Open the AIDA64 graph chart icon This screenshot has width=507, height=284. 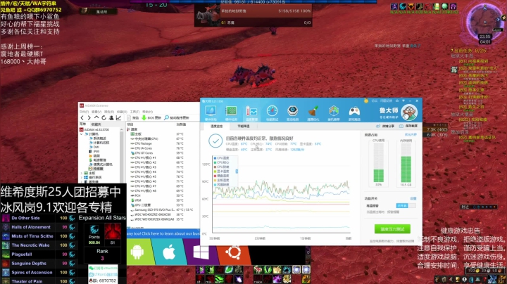coord(119,118)
